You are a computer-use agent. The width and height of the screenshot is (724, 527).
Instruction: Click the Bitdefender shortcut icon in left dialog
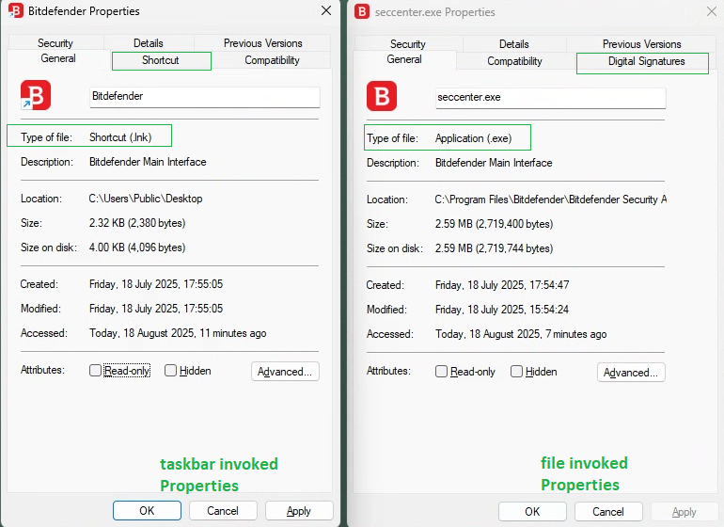[36, 95]
